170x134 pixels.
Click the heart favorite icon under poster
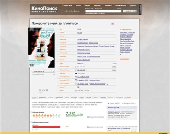[x=40, y=90]
